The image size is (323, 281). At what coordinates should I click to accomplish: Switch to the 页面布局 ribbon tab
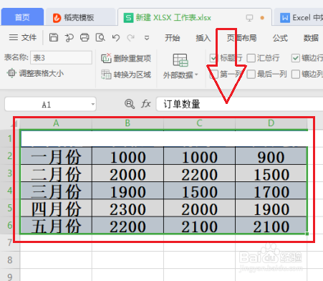click(241, 38)
